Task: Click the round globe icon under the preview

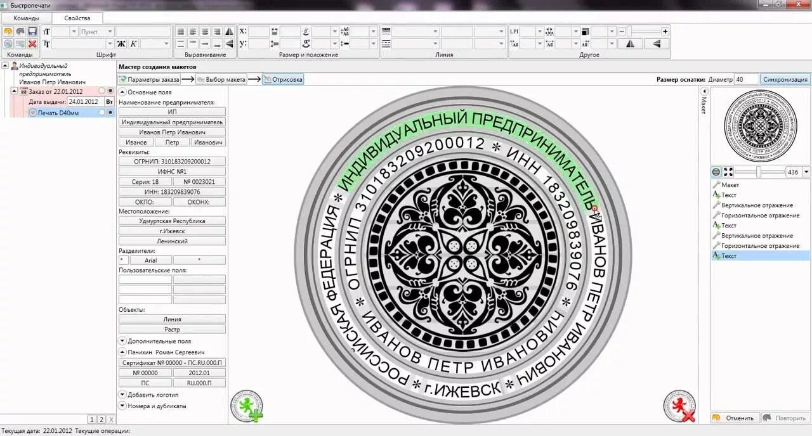Action: pyautogui.click(x=716, y=172)
